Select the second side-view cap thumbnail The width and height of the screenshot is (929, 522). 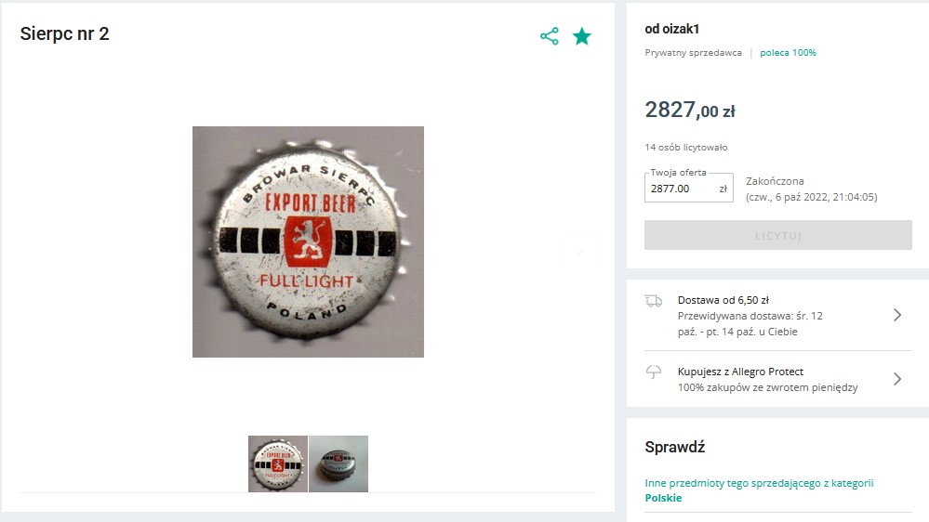(338, 464)
